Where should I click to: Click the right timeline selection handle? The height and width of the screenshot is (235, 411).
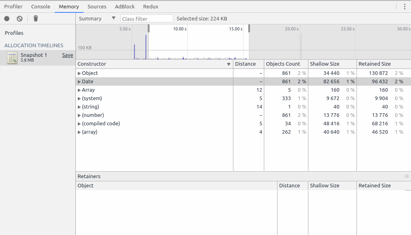click(249, 28)
